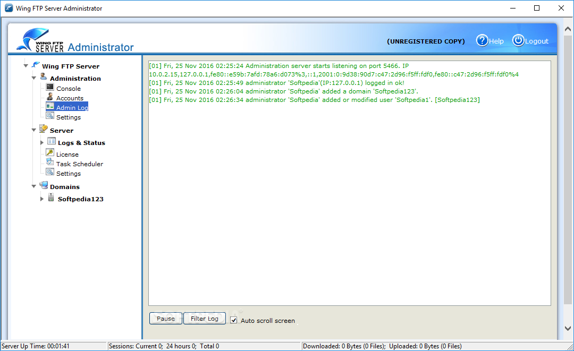The image size is (574, 351).
Task: Click the Console monitor icon
Action: coord(50,87)
